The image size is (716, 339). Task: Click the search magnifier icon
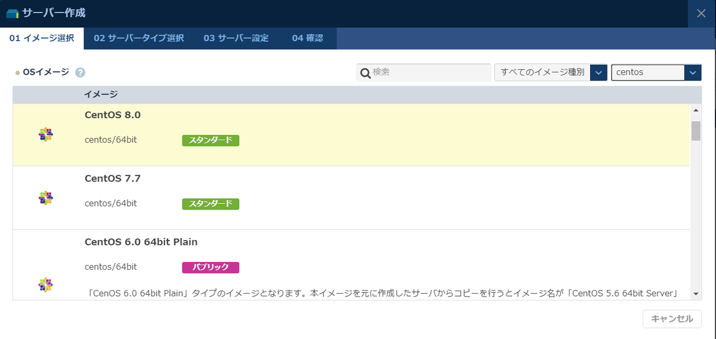pos(365,73)
